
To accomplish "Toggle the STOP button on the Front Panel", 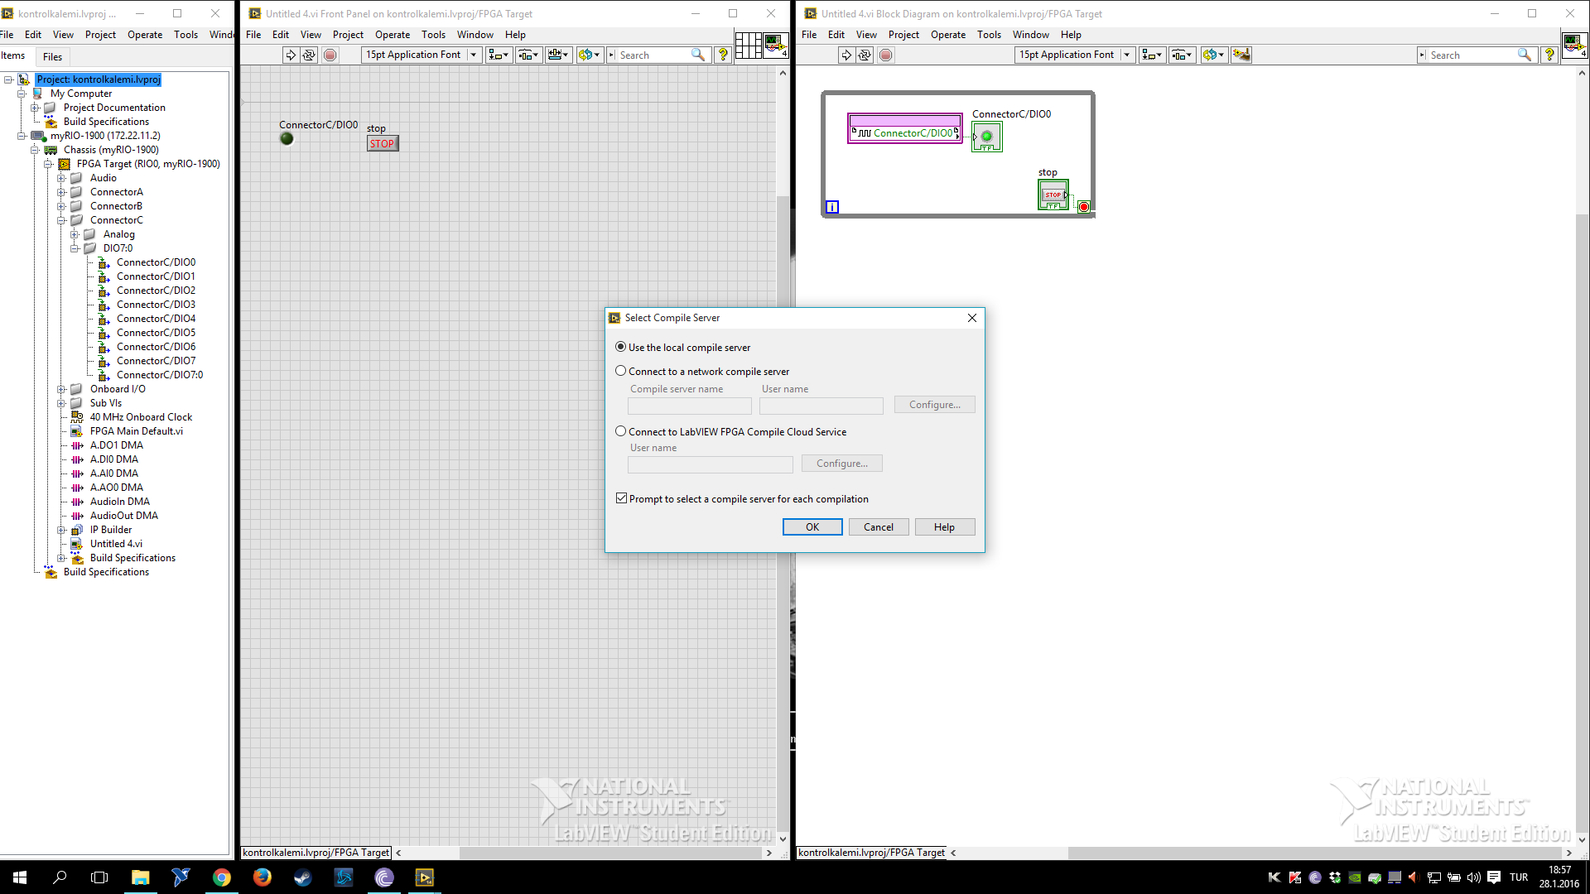I will click(383, 143).
